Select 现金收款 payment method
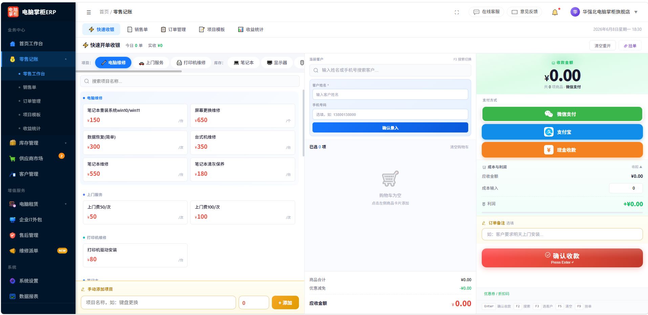The width and height of the screenshot is (648, 315). click(562, 150)
